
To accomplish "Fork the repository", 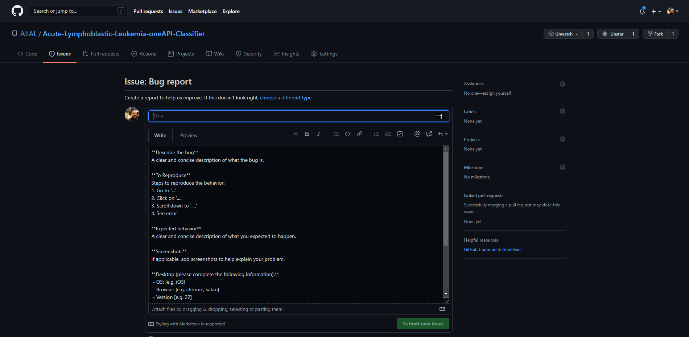I will [655, 34].
